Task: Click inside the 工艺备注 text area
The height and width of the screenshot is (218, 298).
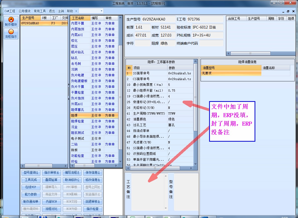Action: [148, 192]
